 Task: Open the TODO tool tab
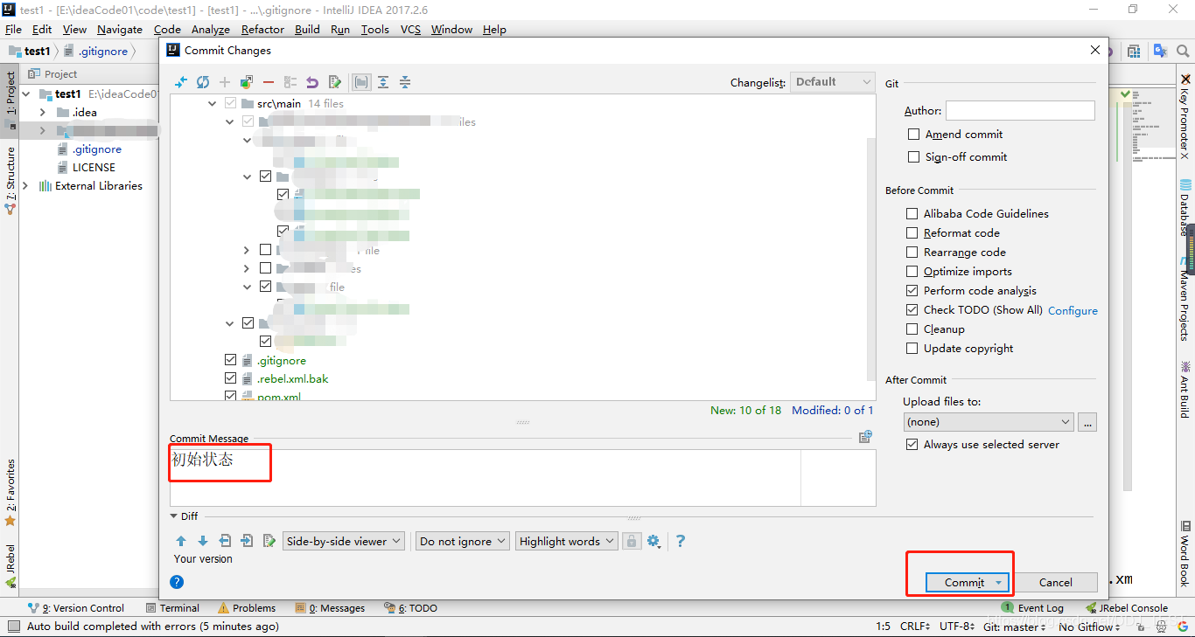click(x=411, y=608)
